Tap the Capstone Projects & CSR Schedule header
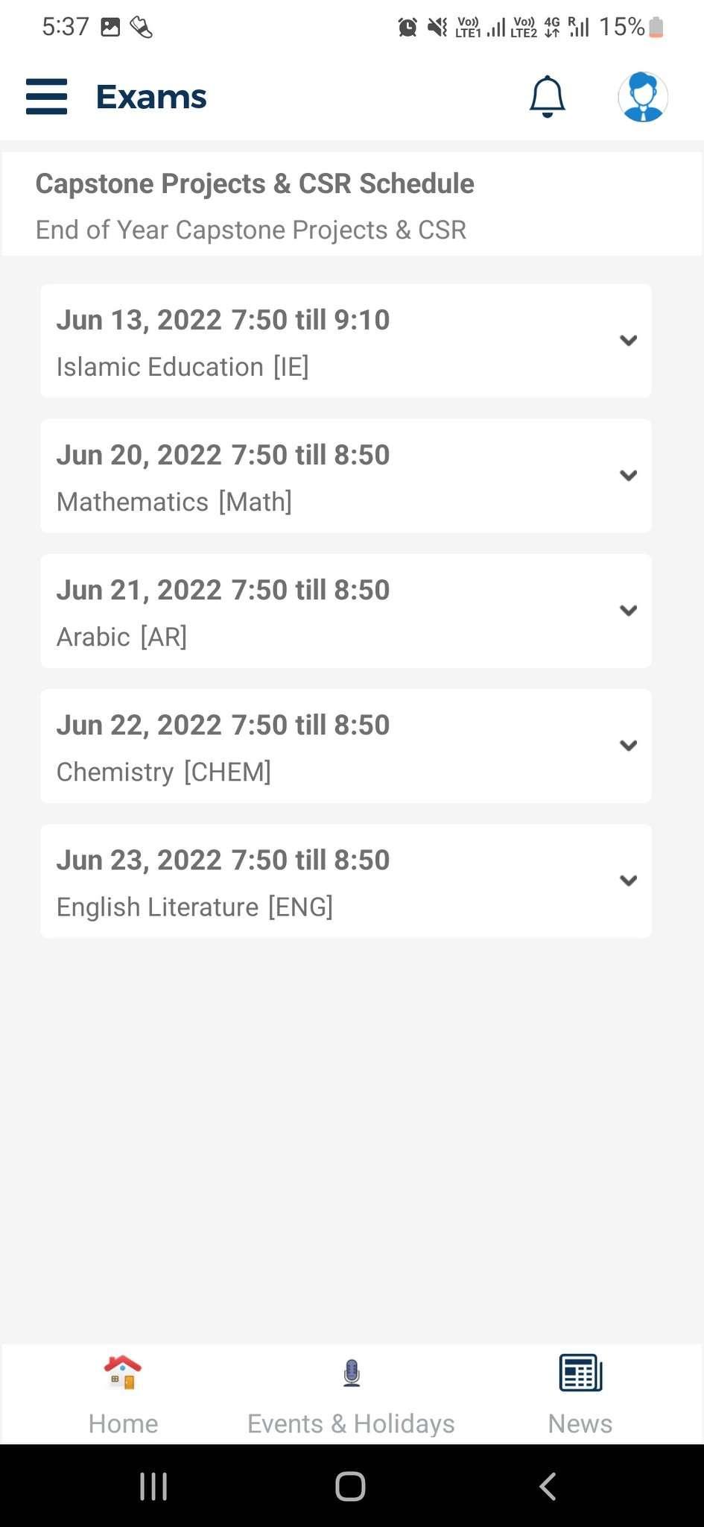The height and width of the screenshot is (1527, 704). (255, 183)
